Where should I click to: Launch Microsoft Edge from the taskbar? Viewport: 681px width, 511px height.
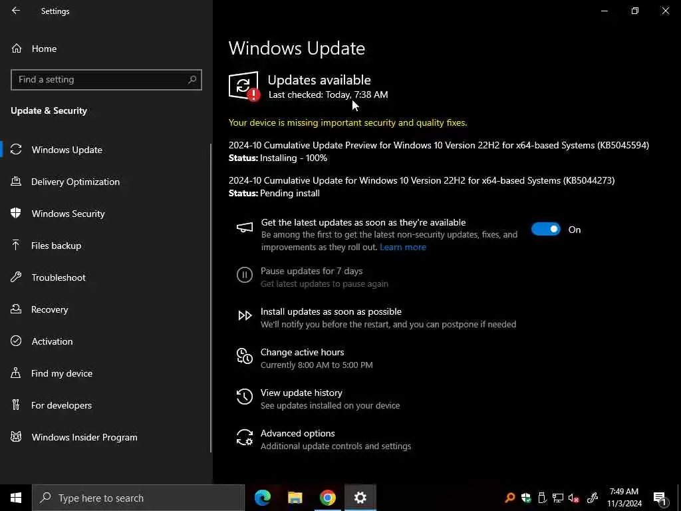262,498
